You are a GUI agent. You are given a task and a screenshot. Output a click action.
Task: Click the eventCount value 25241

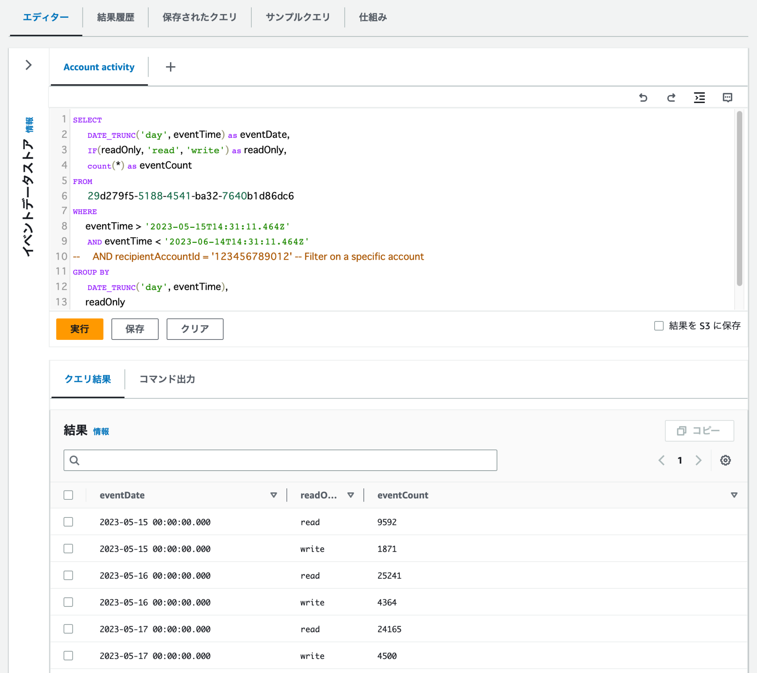click(389, 575)
